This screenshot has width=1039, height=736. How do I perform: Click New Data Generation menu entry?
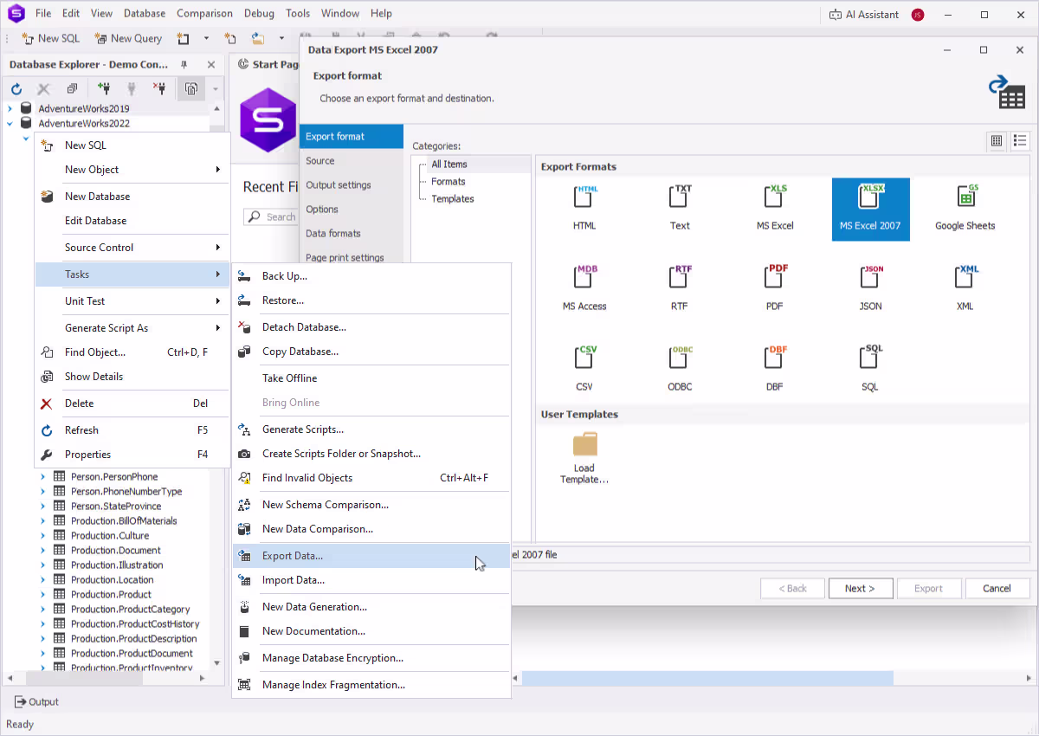pyautogui.click(x=371, y=607)
